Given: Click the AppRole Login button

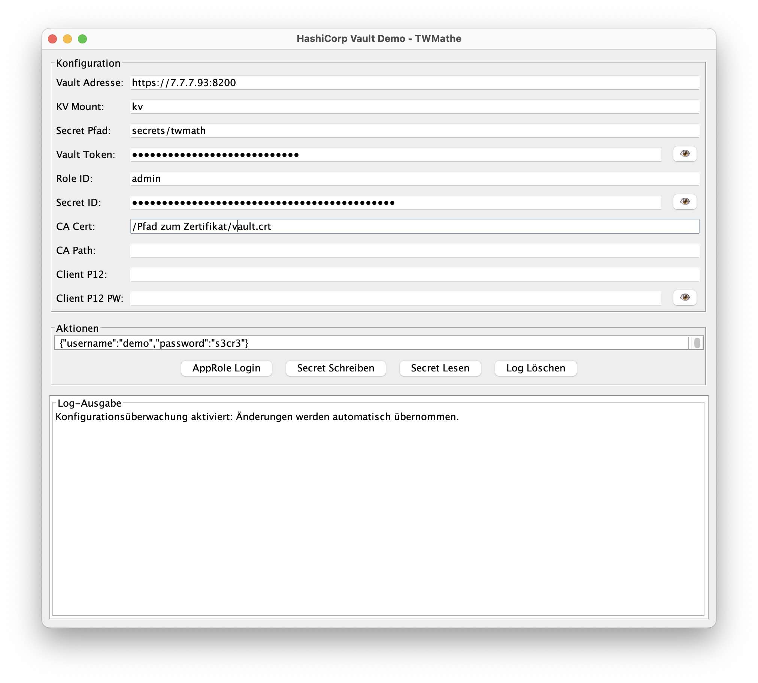Looking at the screenshot, I should click(x=226, y=368).
